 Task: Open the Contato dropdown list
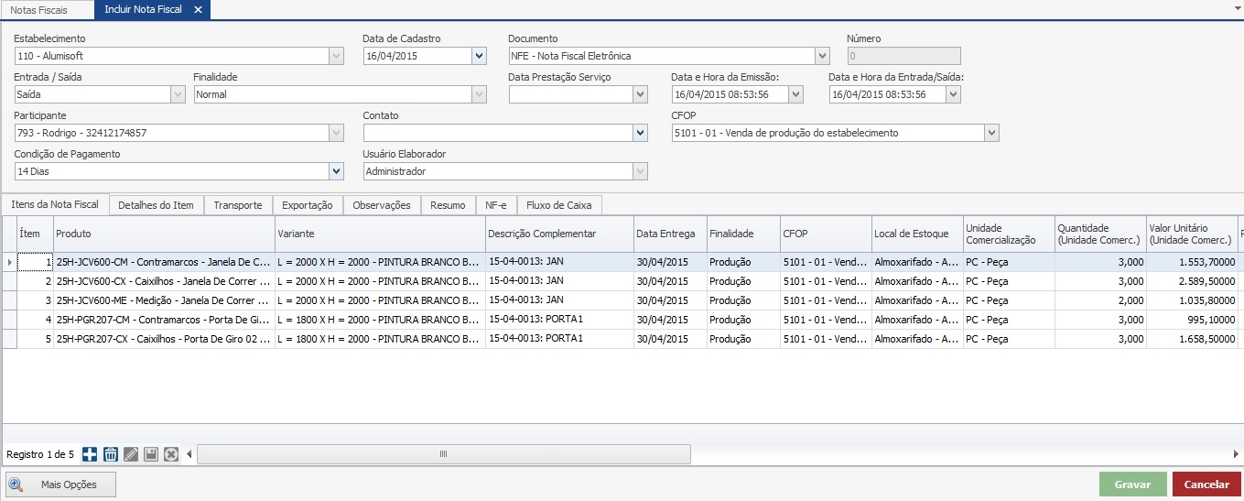(640, 133)
